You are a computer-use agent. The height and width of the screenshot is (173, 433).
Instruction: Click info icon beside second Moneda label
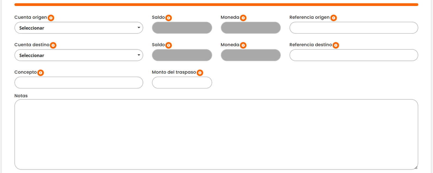coord(243,45)
